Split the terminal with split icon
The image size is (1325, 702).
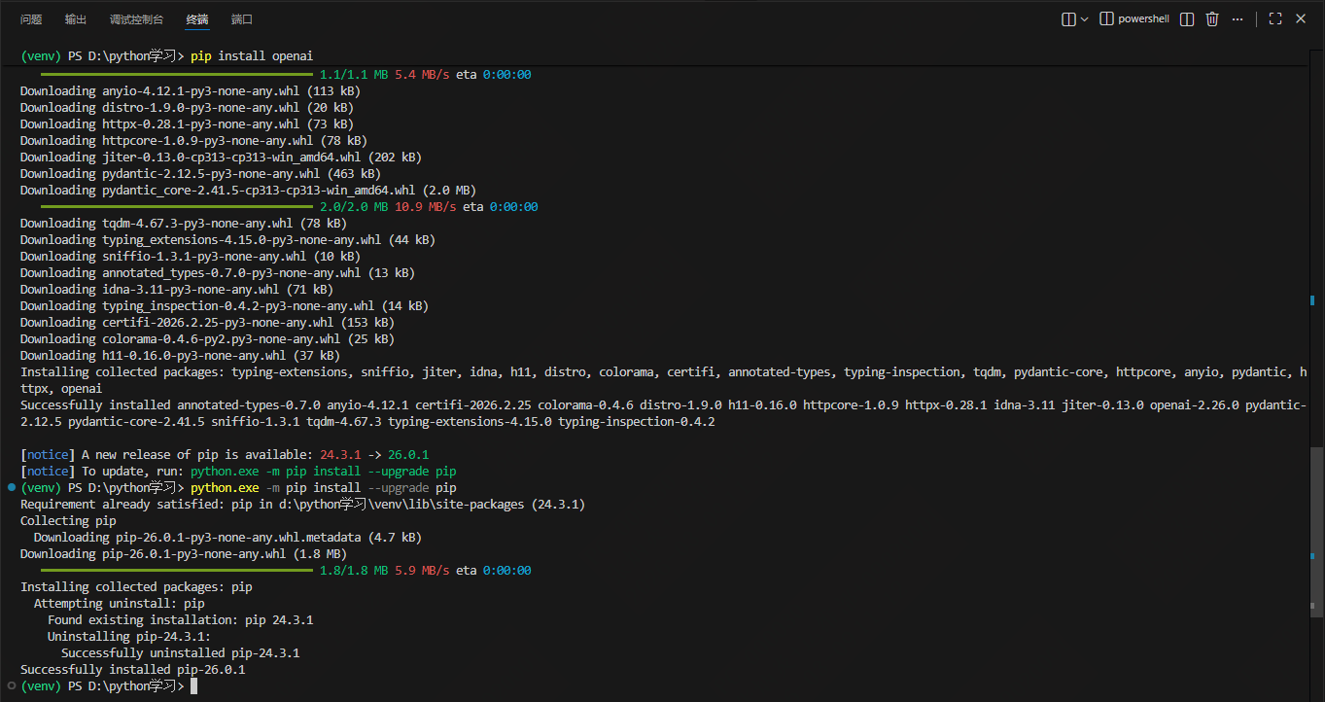click(1187, 18)
